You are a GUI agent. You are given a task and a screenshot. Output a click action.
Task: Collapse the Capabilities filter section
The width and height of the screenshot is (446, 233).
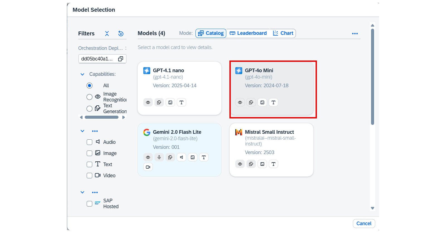click(x=82, y=74)
